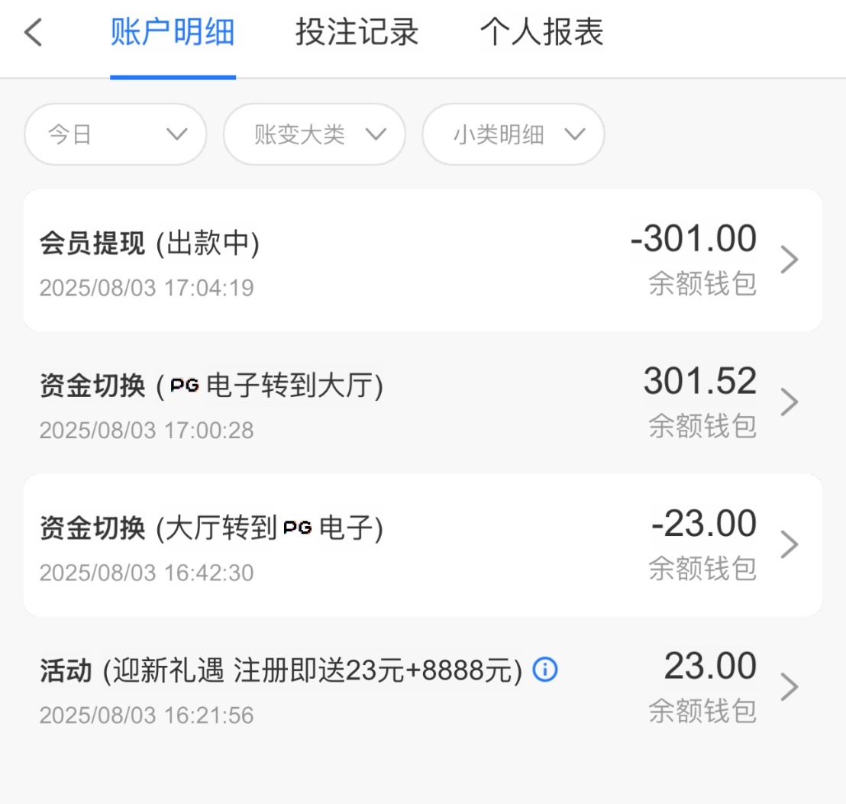
Task: Click the -301.00 withdrawal amount
Action: [693, 240]
